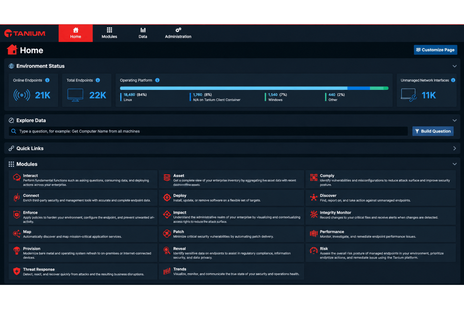Click the Enforce module icon

pos(17,214)
